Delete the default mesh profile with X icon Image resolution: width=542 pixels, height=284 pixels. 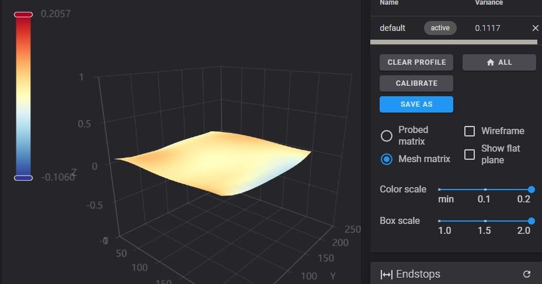535,28
